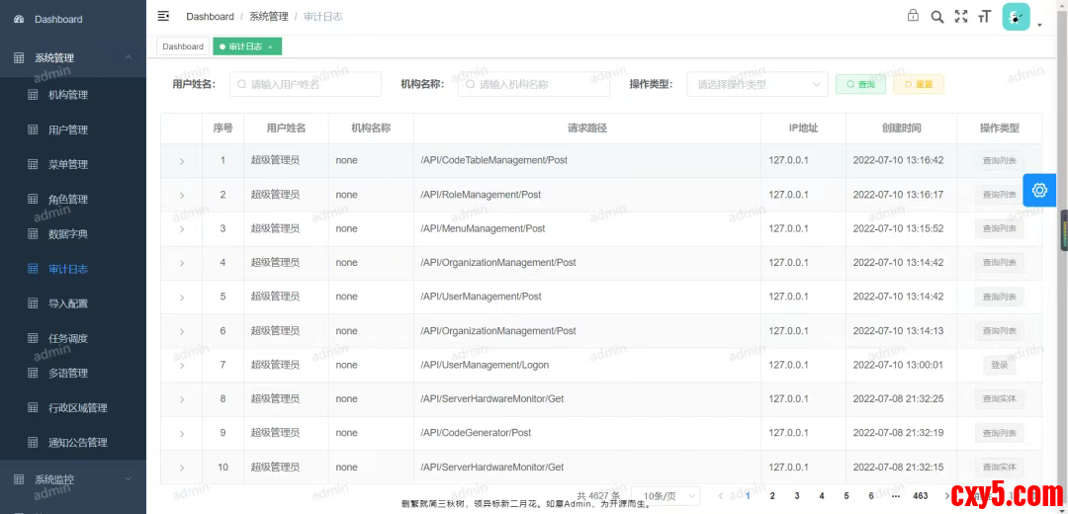Click the yellow 重置 button

pos(918,85)
